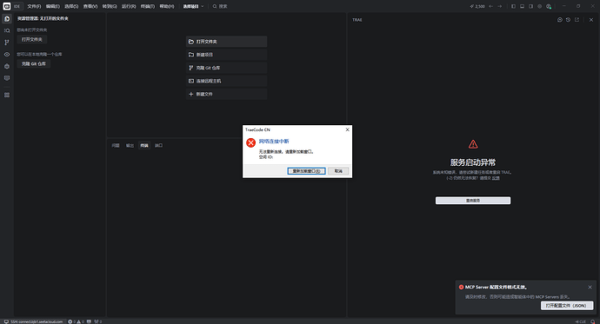
Task: Click 打开文件夹 button in Explorer sidebar
Action: pos(32,39)
